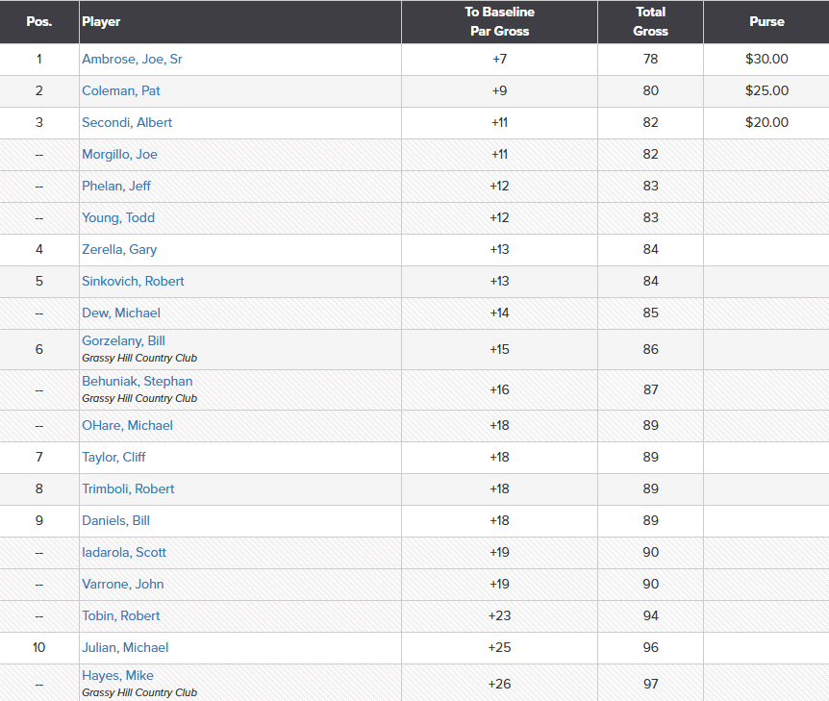Click the Total Gross column header
829x701 pixels.
(650, 21)
